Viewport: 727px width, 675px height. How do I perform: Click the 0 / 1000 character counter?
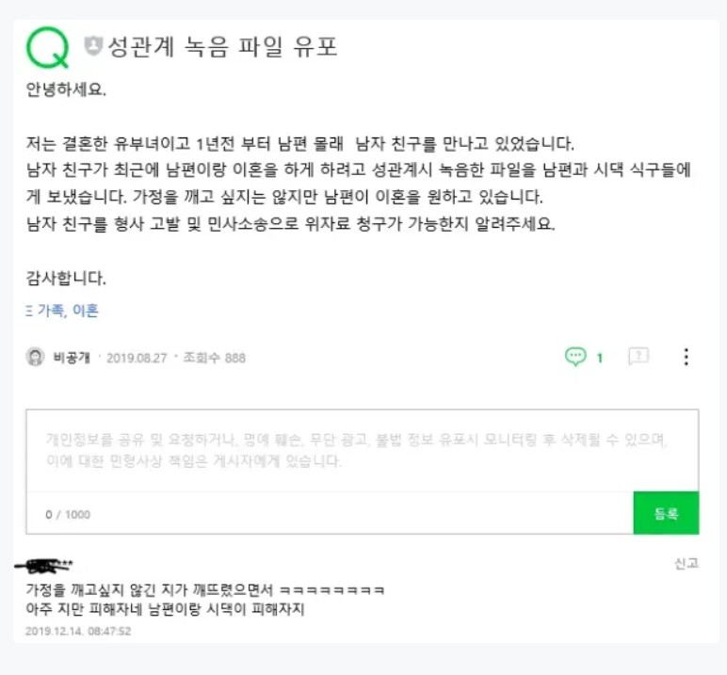tap(68, 515)
